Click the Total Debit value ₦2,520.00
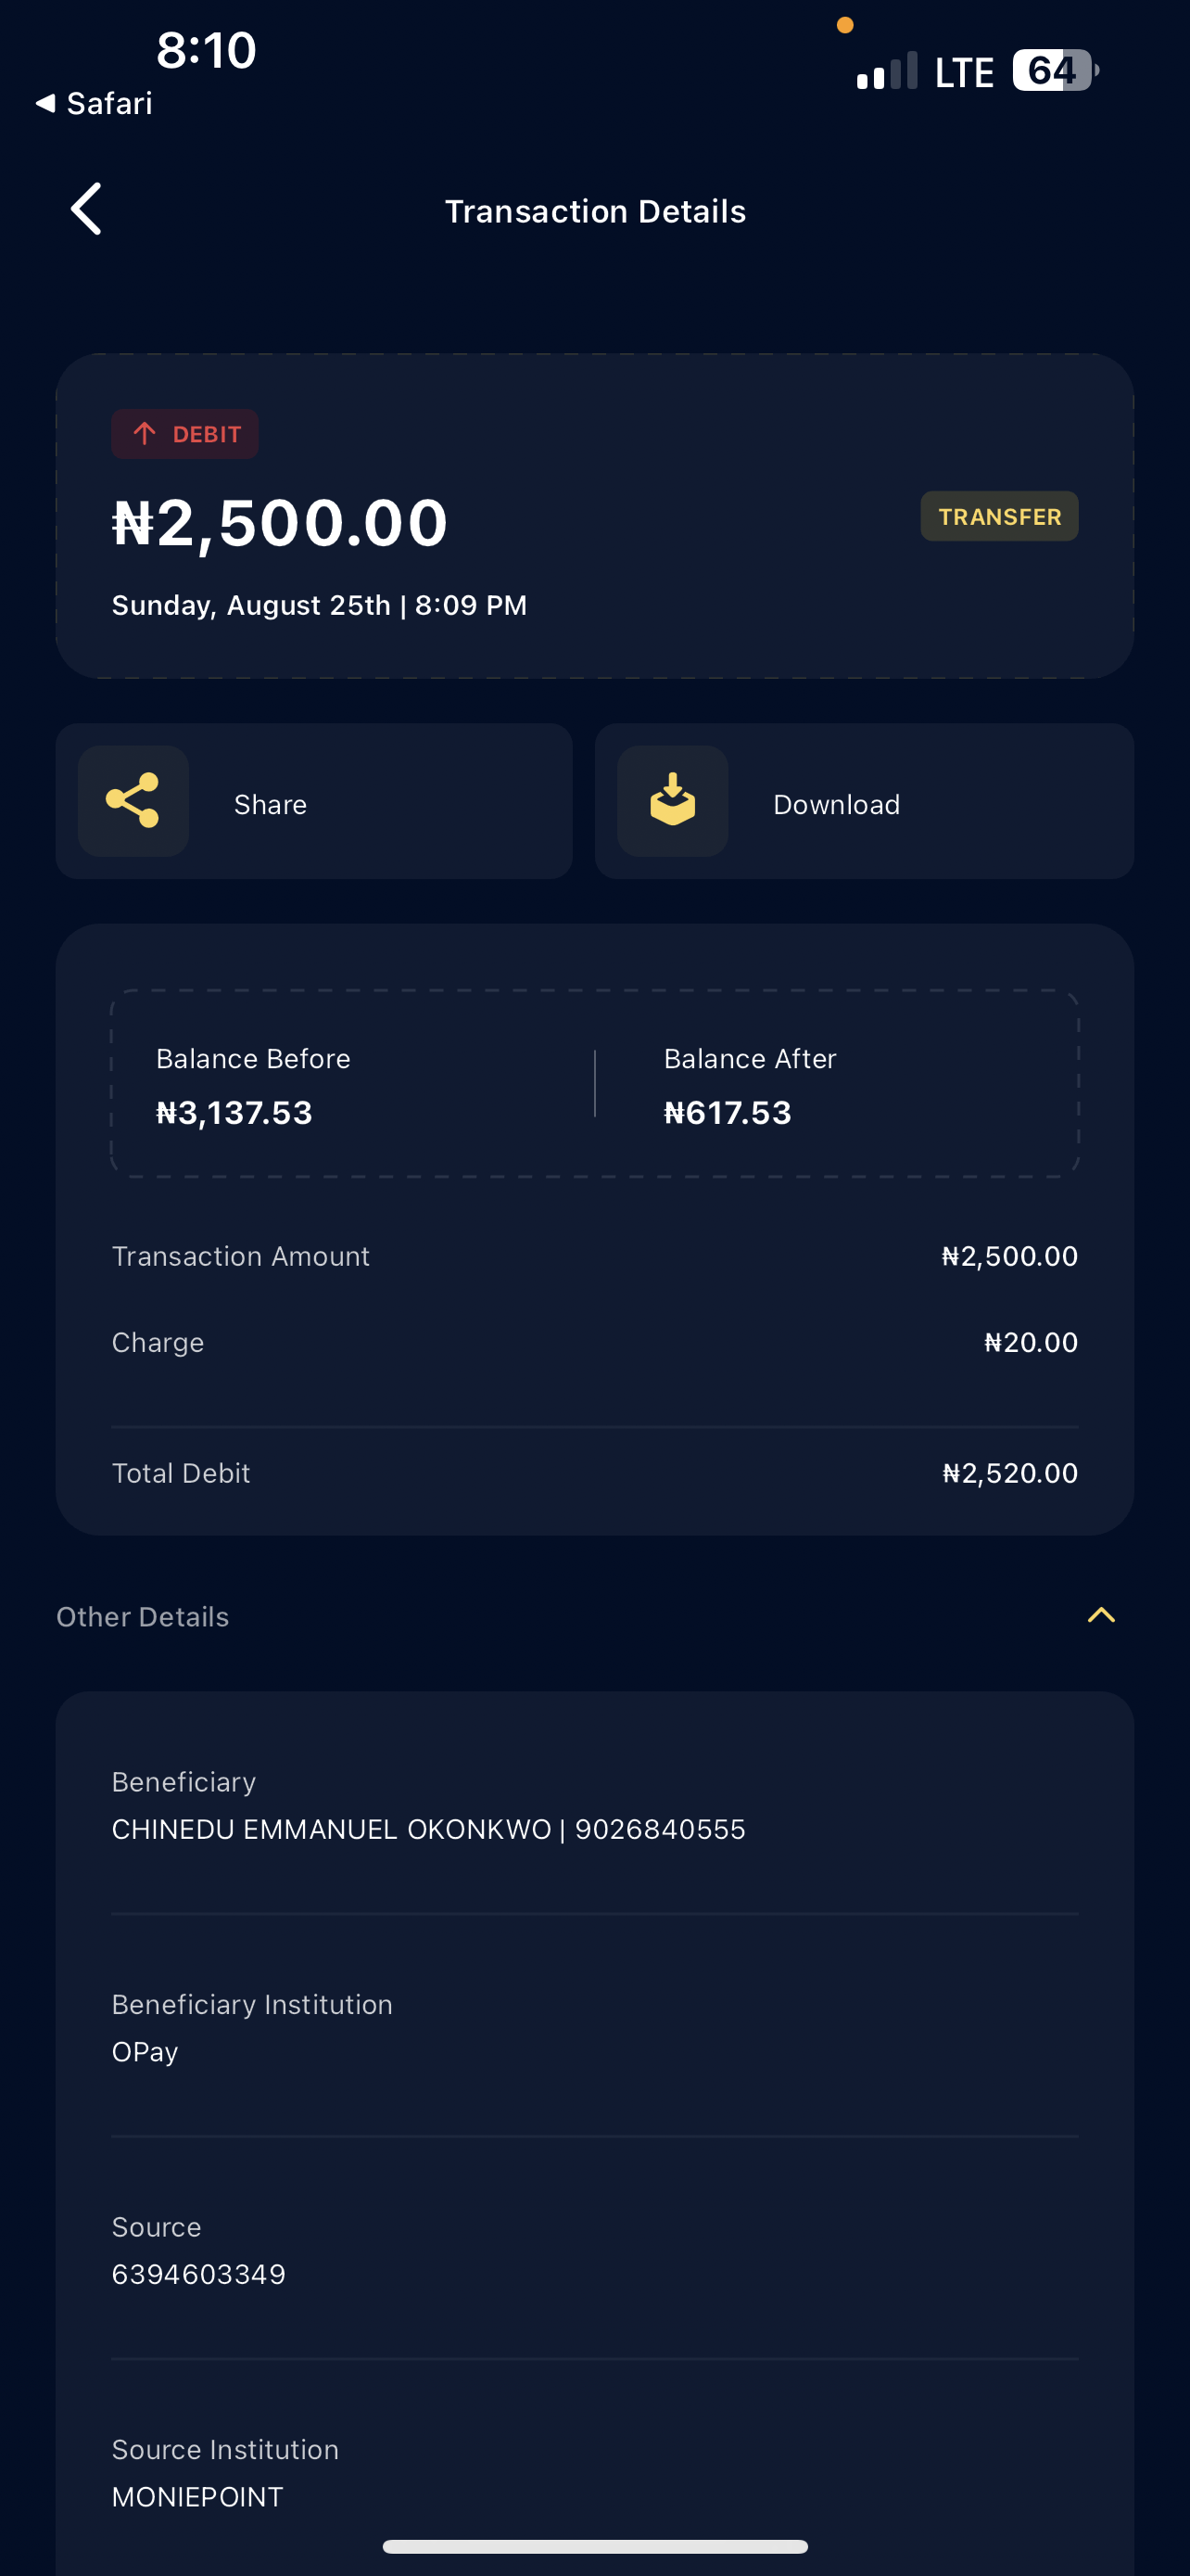The height and width of the screenshot is (2576, 1190). pyautogui.click(x=1009, y=1473)
